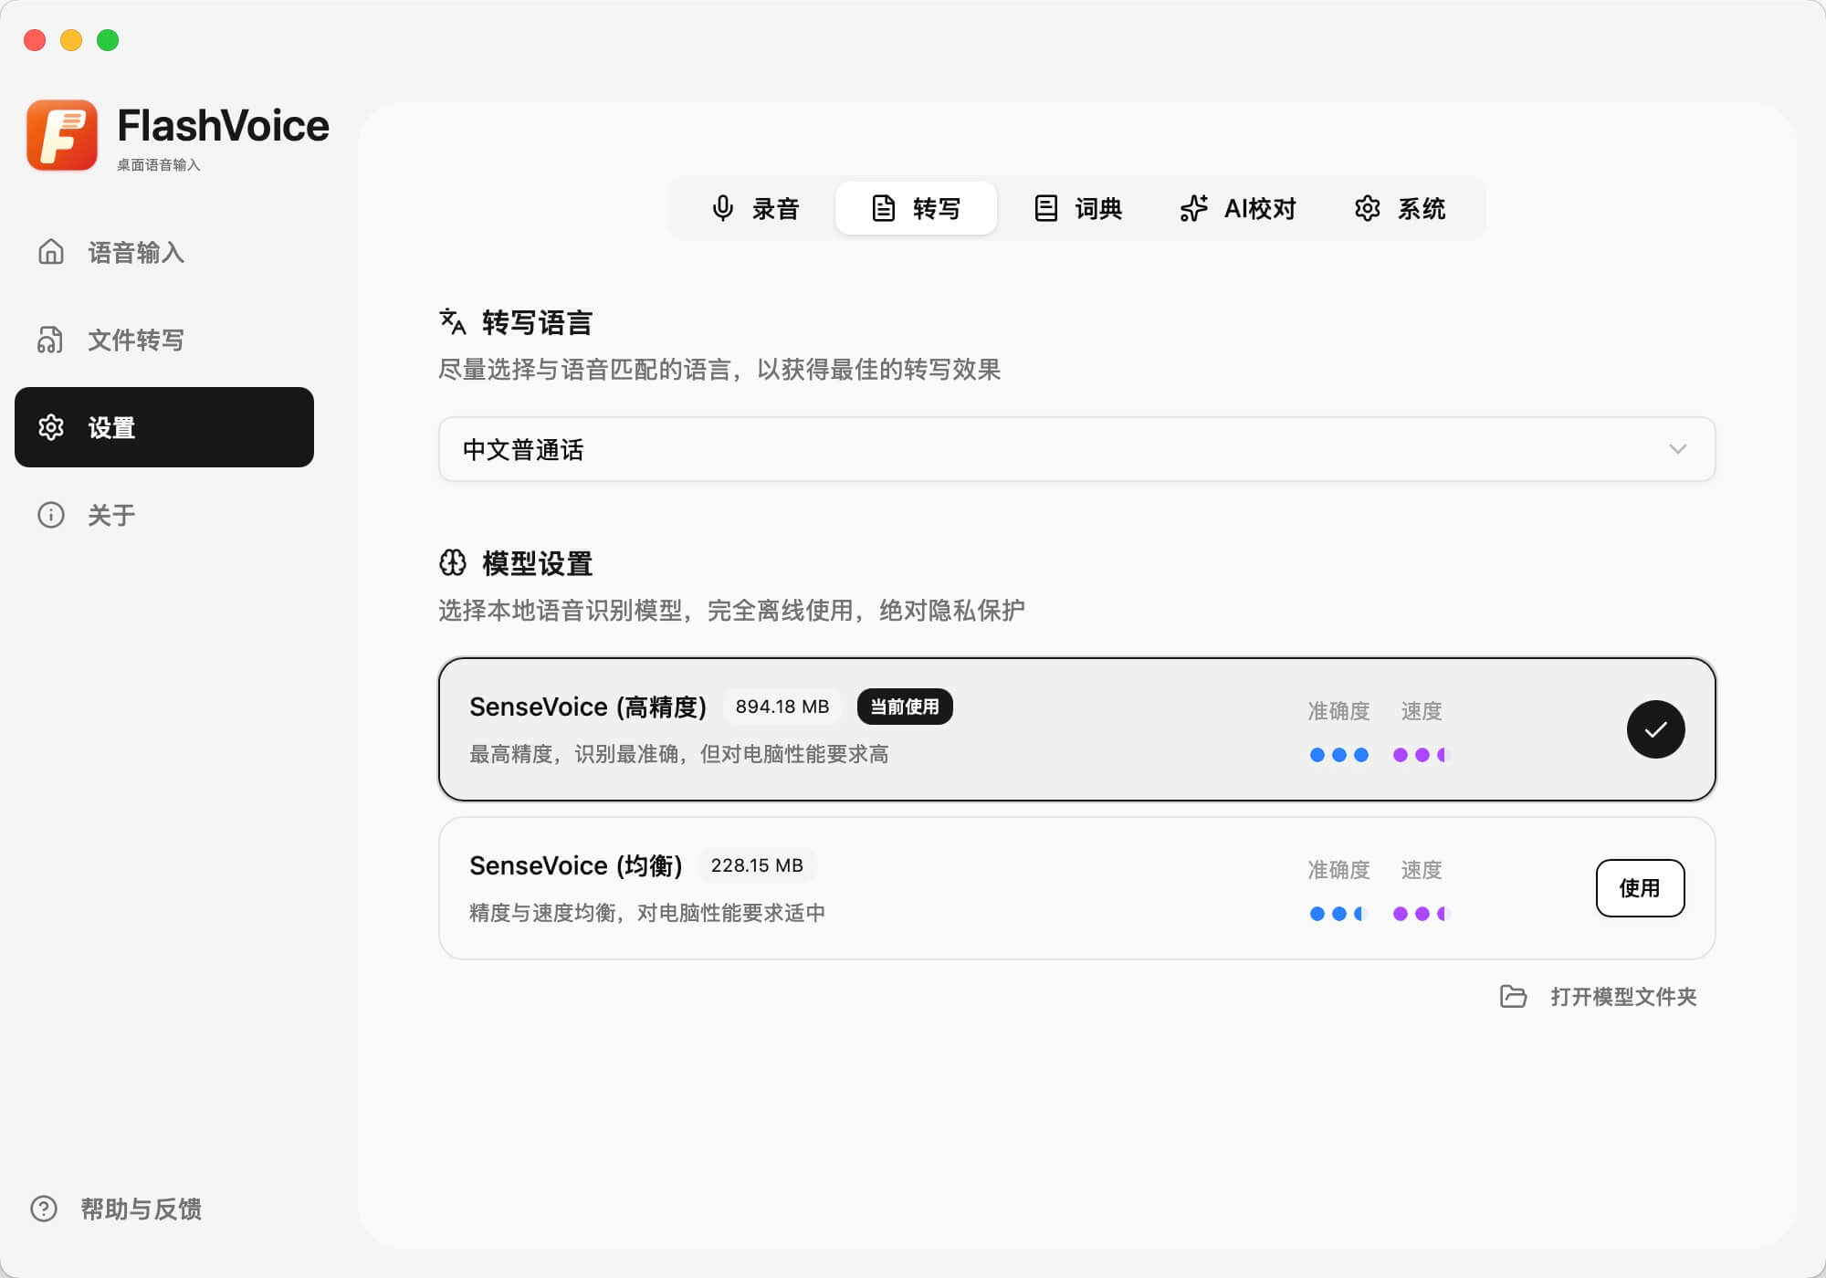The height and width of the screenshot is (1278, 1826).
Task: Switch to the 转写 tab
Action: [x=916, y=208]
